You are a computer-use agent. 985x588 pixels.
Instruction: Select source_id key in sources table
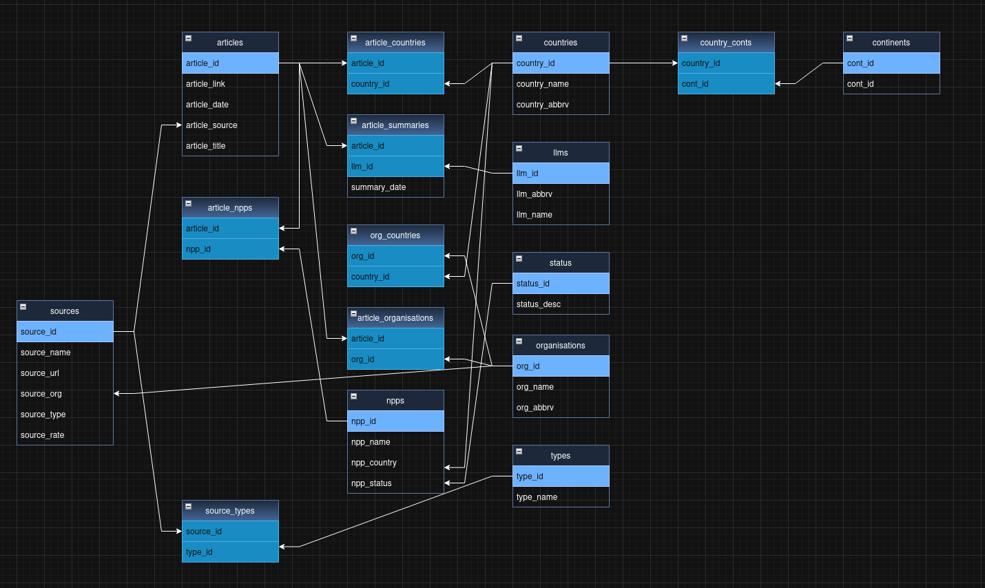click(65, 332)
